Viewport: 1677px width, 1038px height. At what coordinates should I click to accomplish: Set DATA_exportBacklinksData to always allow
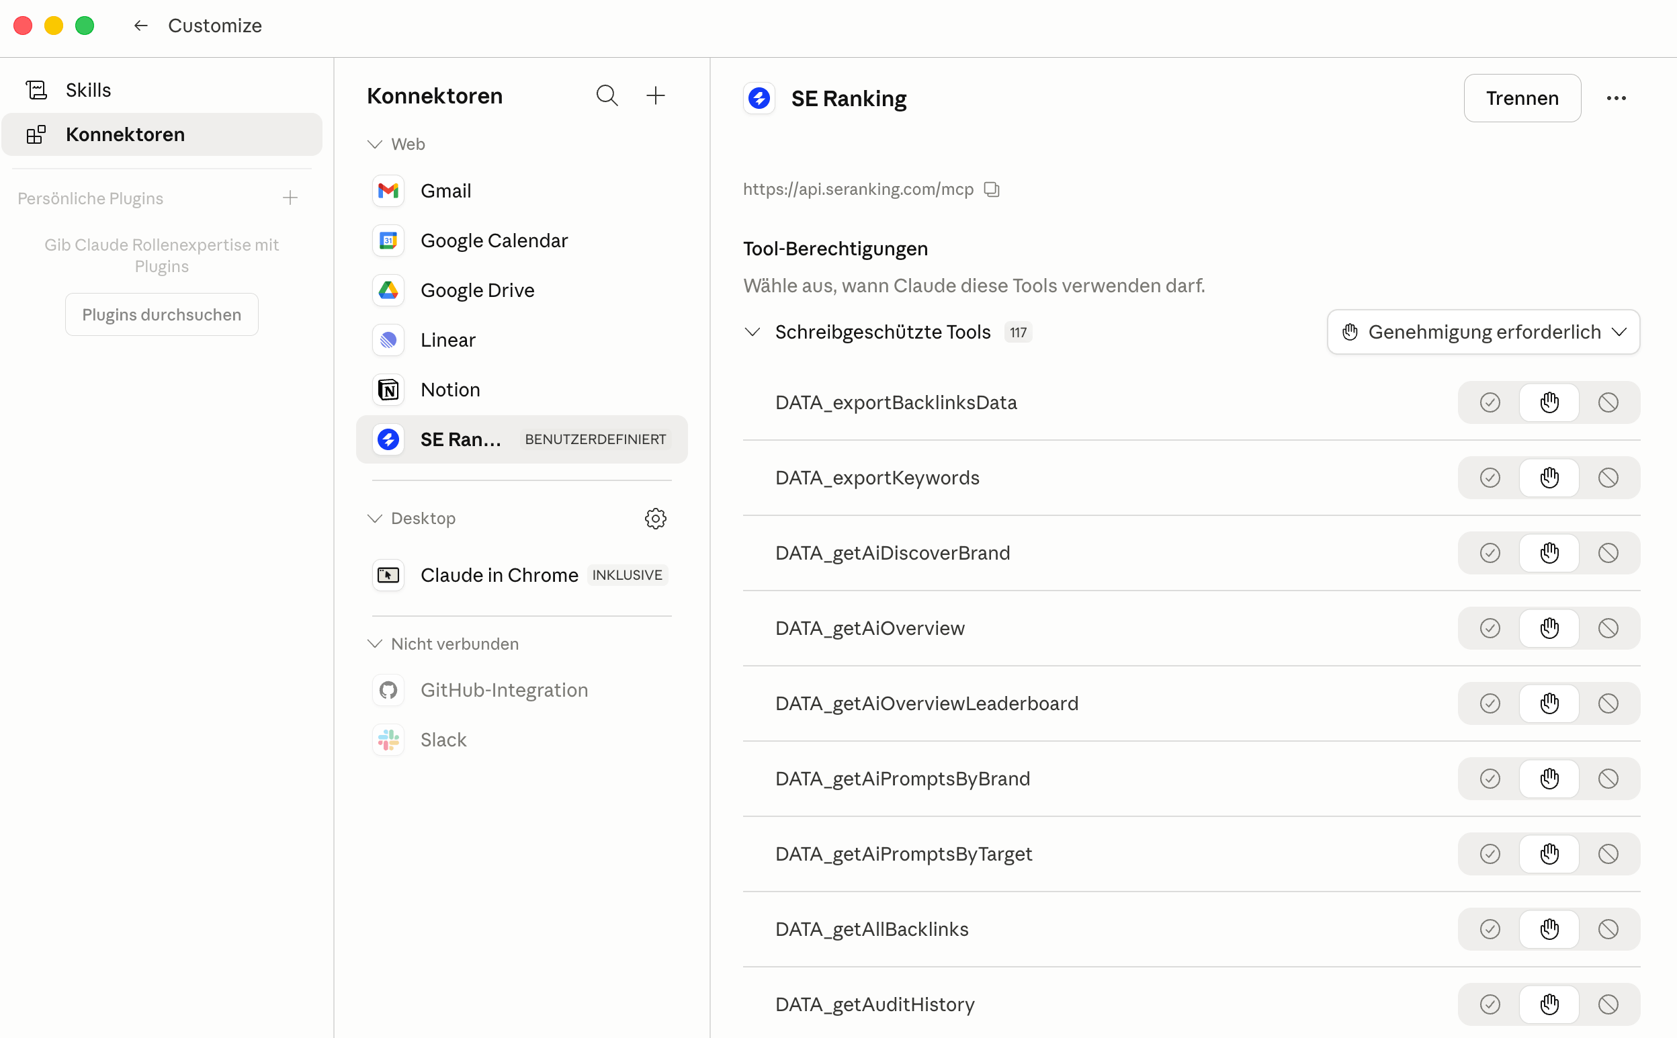pyautogui.click(x=1489, y=402)
